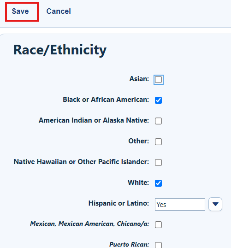Toggle the Puerto Rican checkbox

(x=158, y=245)
